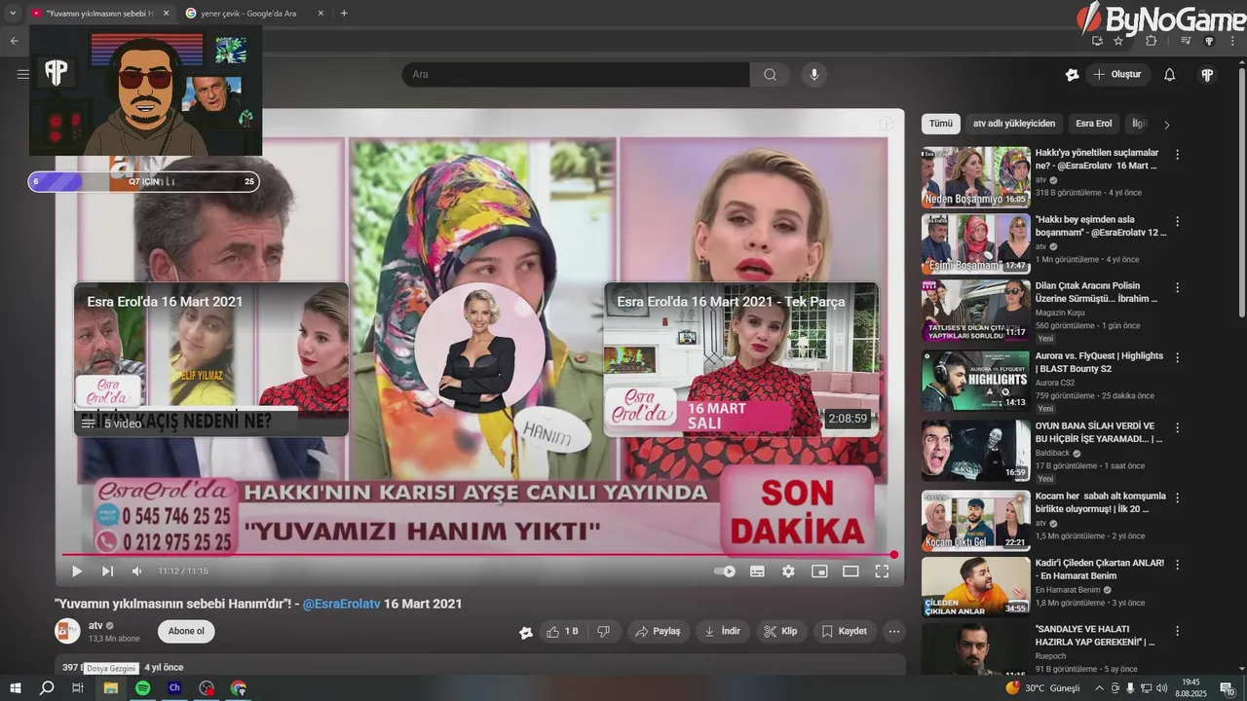Open options for Hakkı bey eşimden video
The height and width of the screenshot is (701, 1247).
[x=1177, y=221]
